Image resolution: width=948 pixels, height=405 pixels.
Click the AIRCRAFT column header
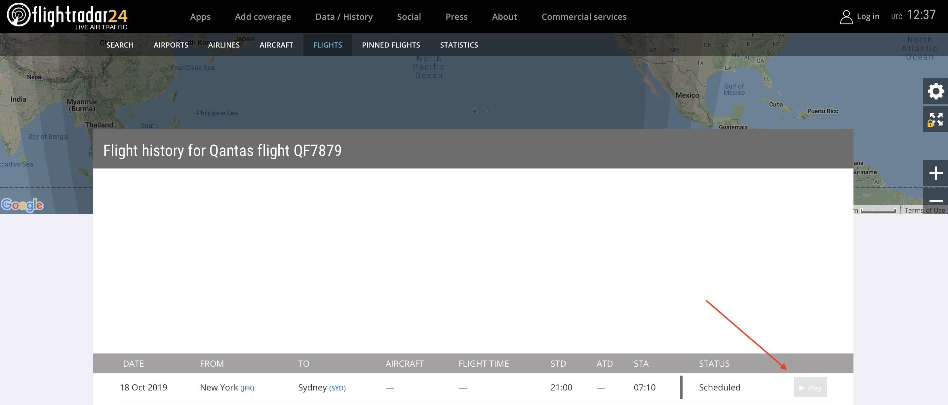click(405, 363)
